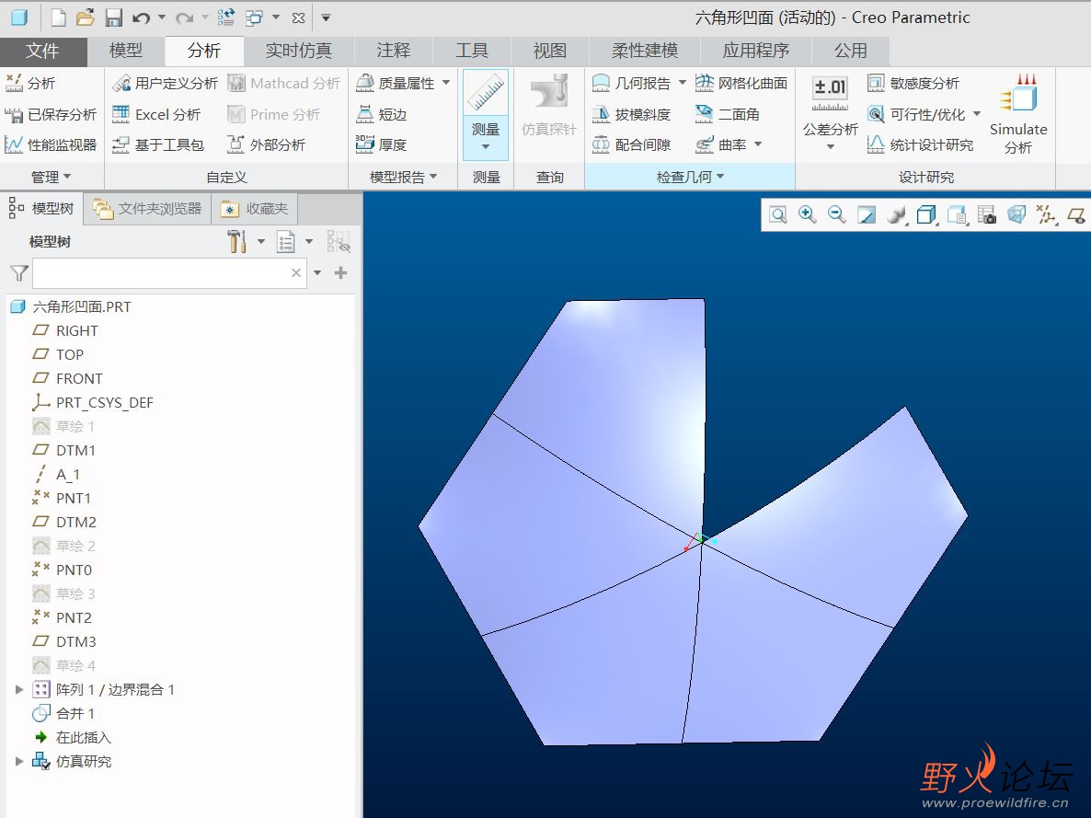
Task: Click the 拔模斜度 draft analysis tool
Action: pyautogui.click(x=632, y=114)
